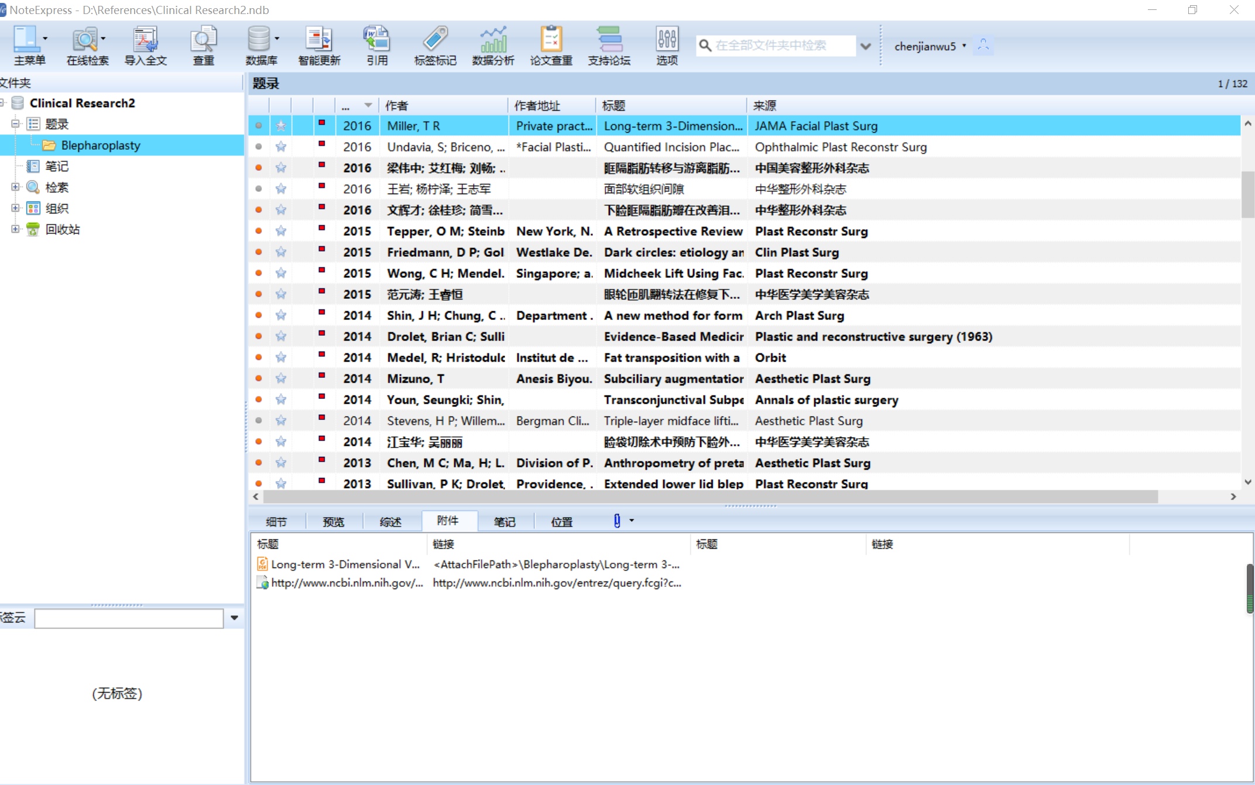Select the Stevens, H P; Willem record row
Screen dimensions: 1255x785
click(x=744, y=421)
